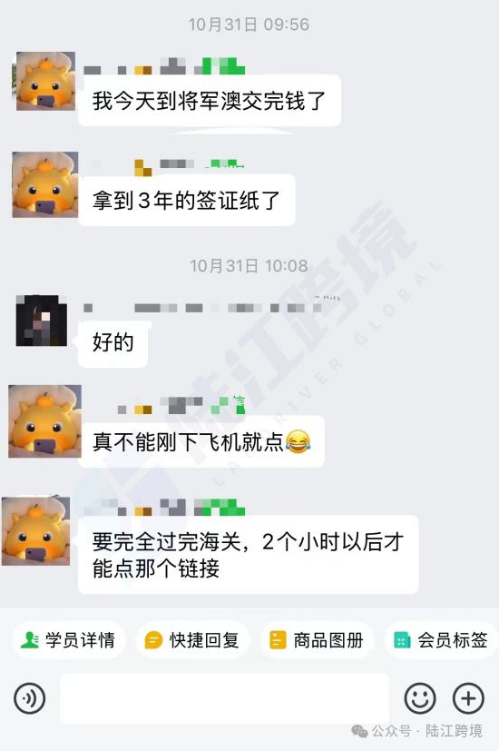Click the 商品图册 yellow album icon
This screenshot has height=751, width=499.
[x=278, y=640]
